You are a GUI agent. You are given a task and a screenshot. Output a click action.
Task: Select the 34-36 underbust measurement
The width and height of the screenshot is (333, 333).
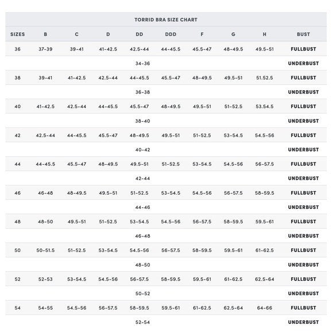pos(143,63)
